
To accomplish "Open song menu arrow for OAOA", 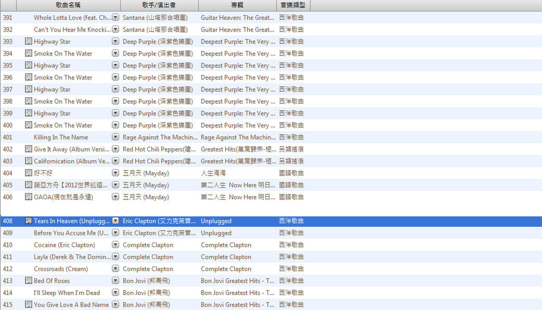I will [x=115, y=197].
